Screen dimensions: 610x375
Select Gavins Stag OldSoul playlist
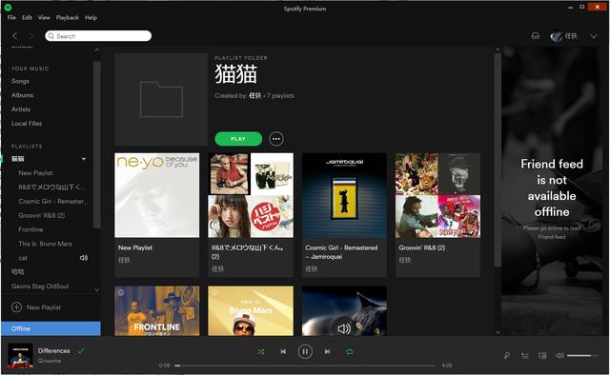[40, 286]
